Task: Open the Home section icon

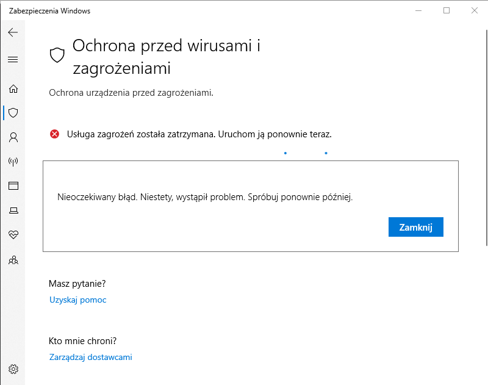Action: (13, 88)
